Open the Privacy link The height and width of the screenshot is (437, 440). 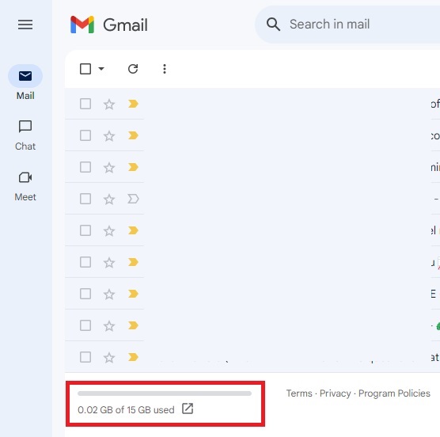pyautogui.click(x=336, y=393)
